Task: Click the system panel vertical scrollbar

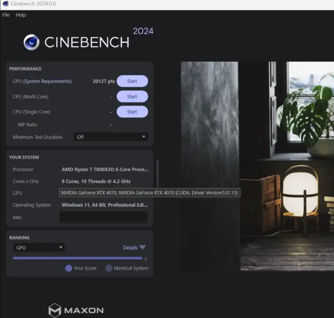Action: click(157, 174)
